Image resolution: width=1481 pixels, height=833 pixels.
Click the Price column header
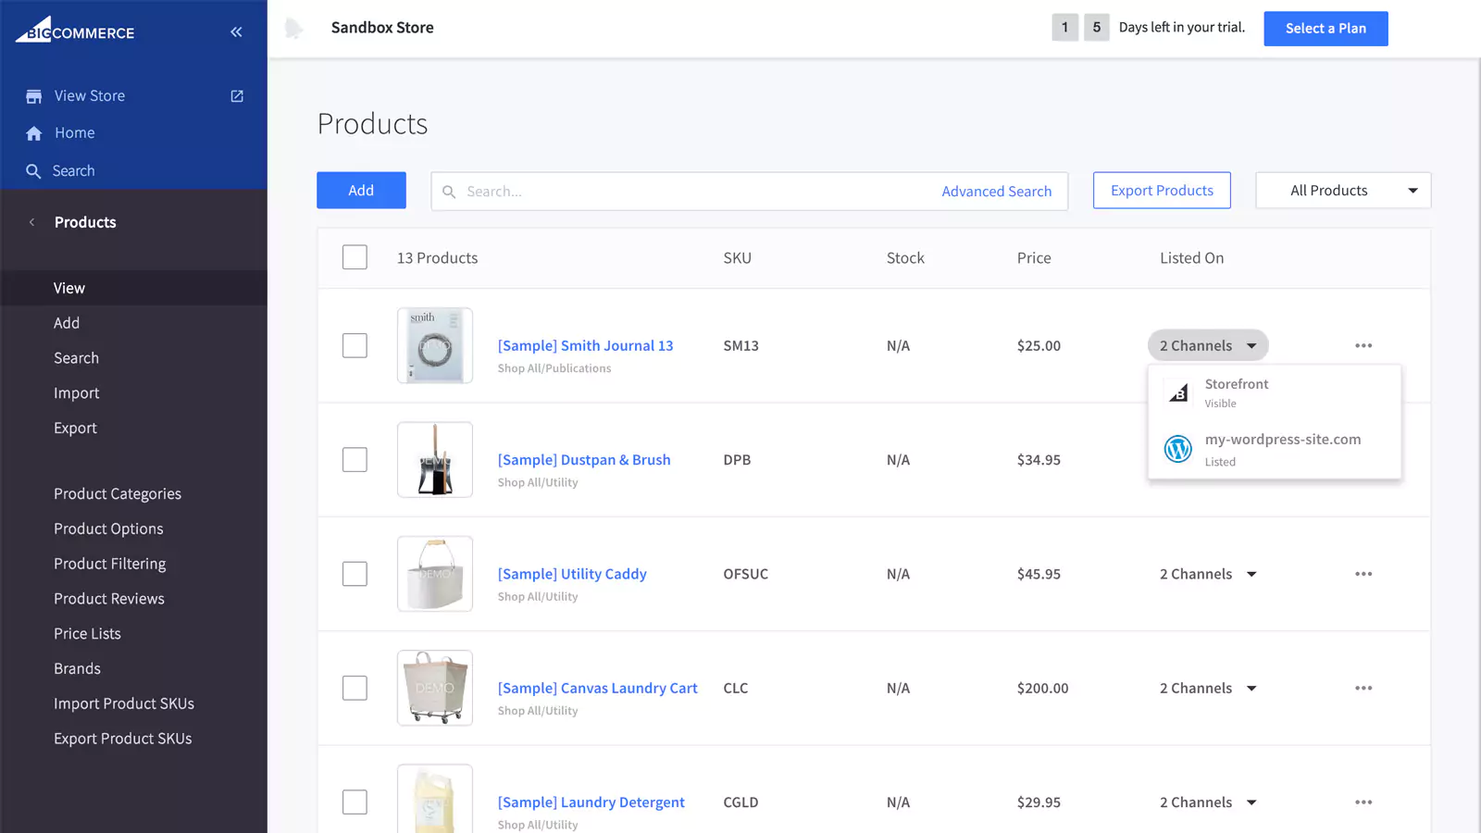(1034, 258)
